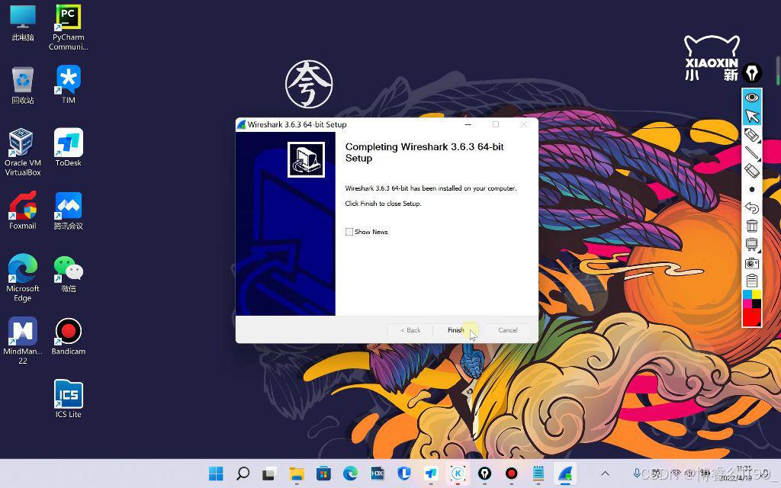Pick the yellow color swatch
This screenshot has width=781, height=488.
[756, 295]
